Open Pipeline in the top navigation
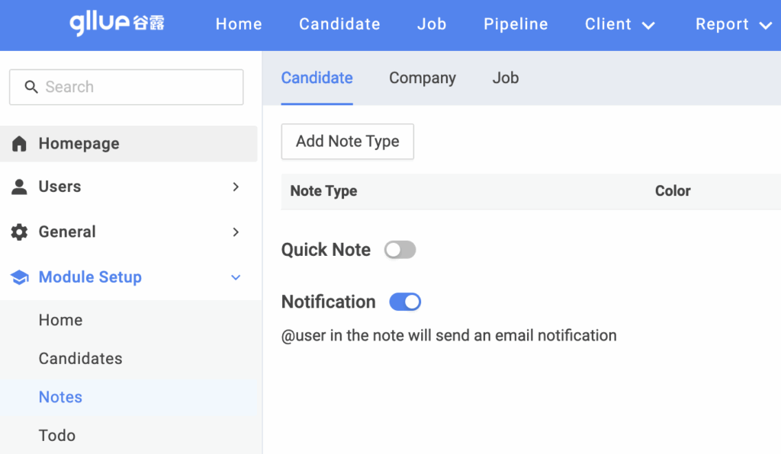The image size is (781, 454). click(516, 24)
